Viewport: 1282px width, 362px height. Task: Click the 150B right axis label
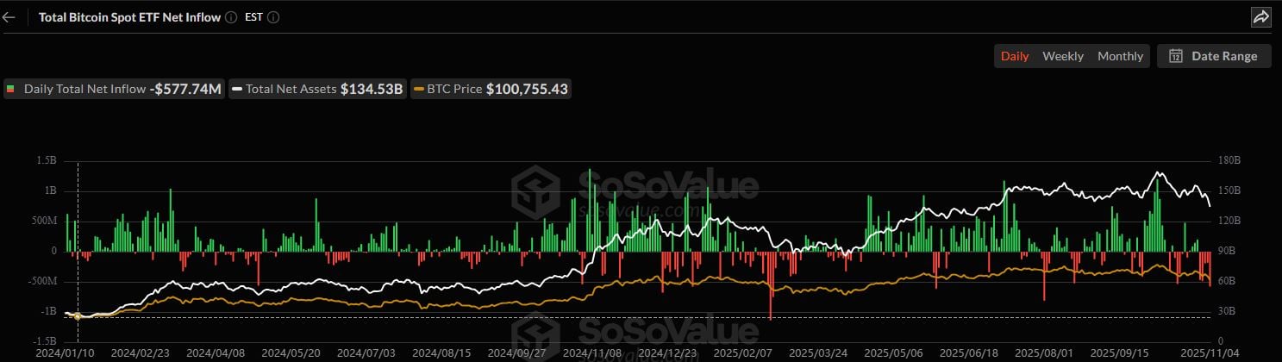point(1229,190)
